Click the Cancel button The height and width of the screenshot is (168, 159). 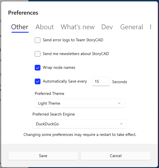pos(116,156)
